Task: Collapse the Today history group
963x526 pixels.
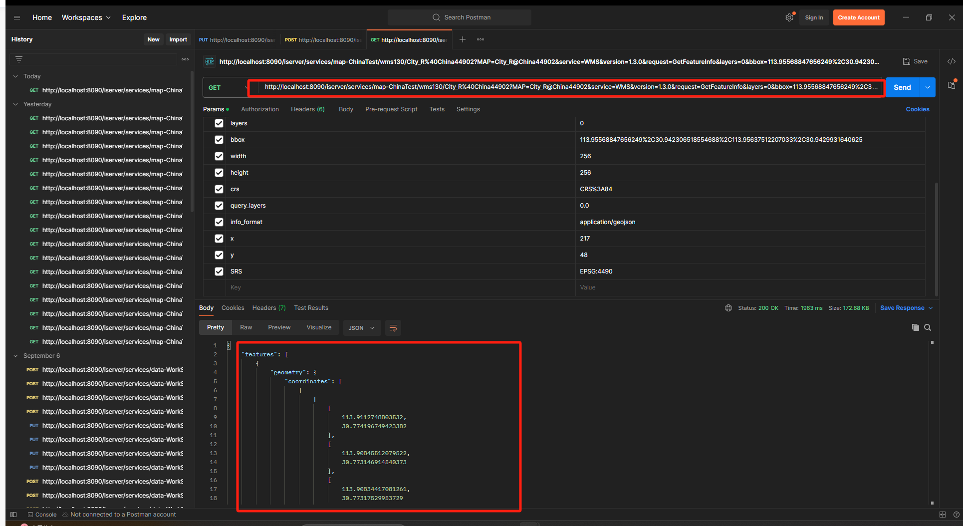Action: (x=15, y=76)
